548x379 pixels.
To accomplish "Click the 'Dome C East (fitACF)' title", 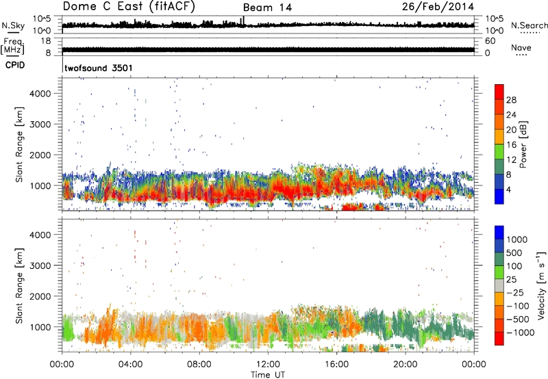I will (x=129, y=6).
